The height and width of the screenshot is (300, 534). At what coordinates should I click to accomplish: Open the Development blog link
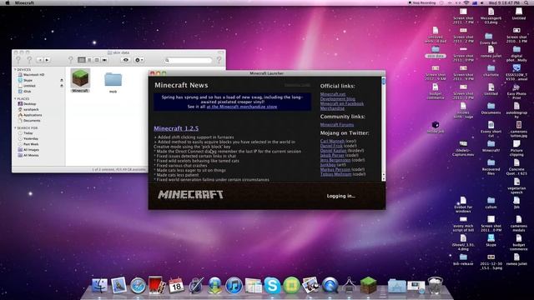point(337,99)
